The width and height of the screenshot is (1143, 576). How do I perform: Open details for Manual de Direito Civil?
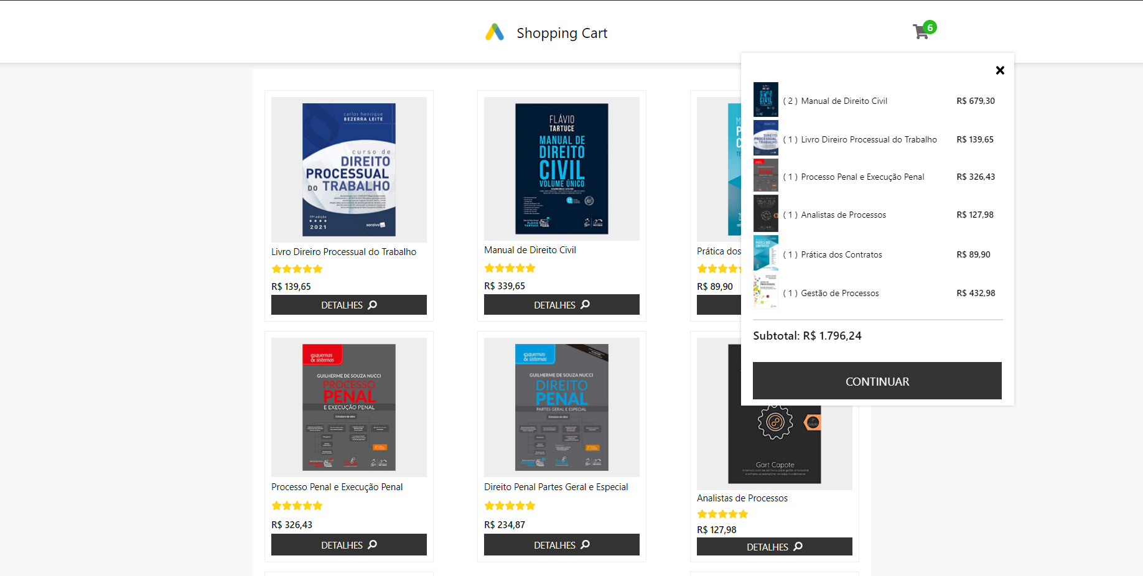tap(562, 304)
